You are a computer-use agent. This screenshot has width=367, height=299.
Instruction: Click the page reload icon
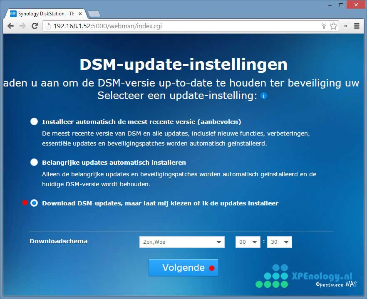coord(35,26)
